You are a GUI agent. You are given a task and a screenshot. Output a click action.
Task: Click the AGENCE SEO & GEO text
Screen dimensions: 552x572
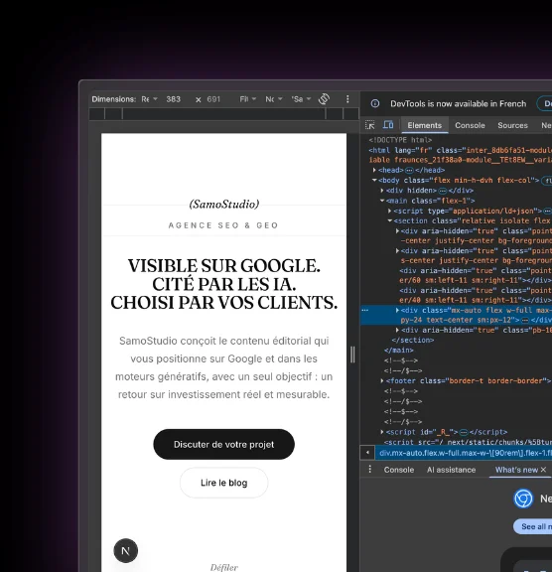[x=223, y=225]
